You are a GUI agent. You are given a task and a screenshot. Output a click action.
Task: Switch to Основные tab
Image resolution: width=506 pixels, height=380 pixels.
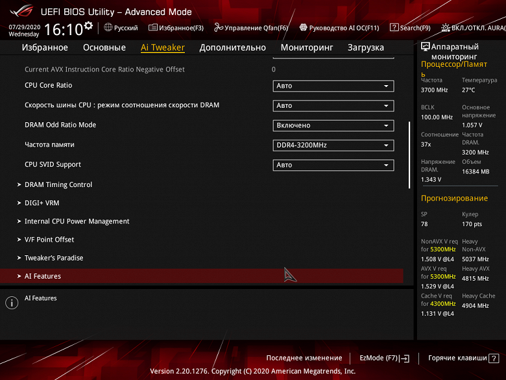[104, 47]
